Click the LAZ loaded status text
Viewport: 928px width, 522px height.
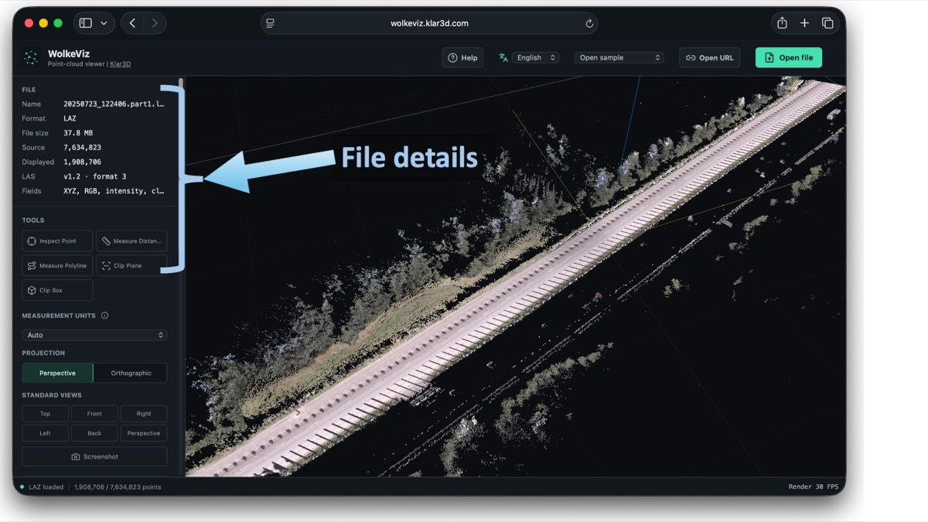(x=46, y=487)
